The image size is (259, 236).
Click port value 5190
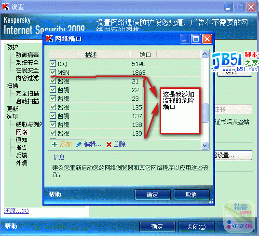click(138, 64)
